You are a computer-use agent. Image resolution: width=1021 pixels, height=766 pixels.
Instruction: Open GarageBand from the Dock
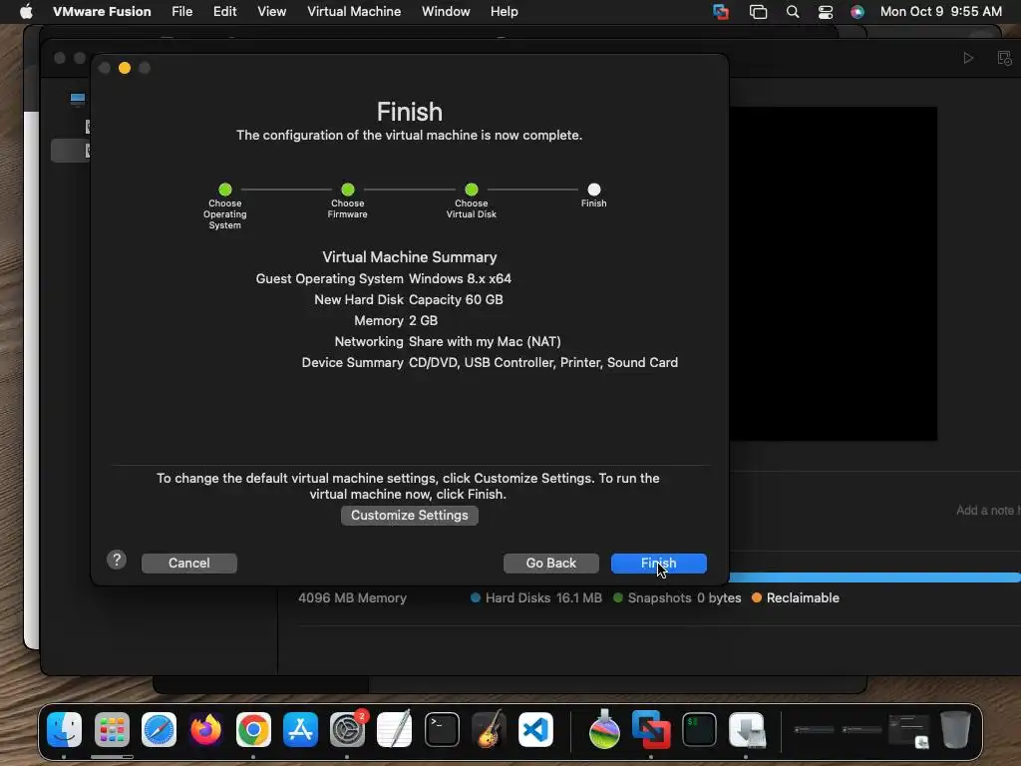(489, 729)
